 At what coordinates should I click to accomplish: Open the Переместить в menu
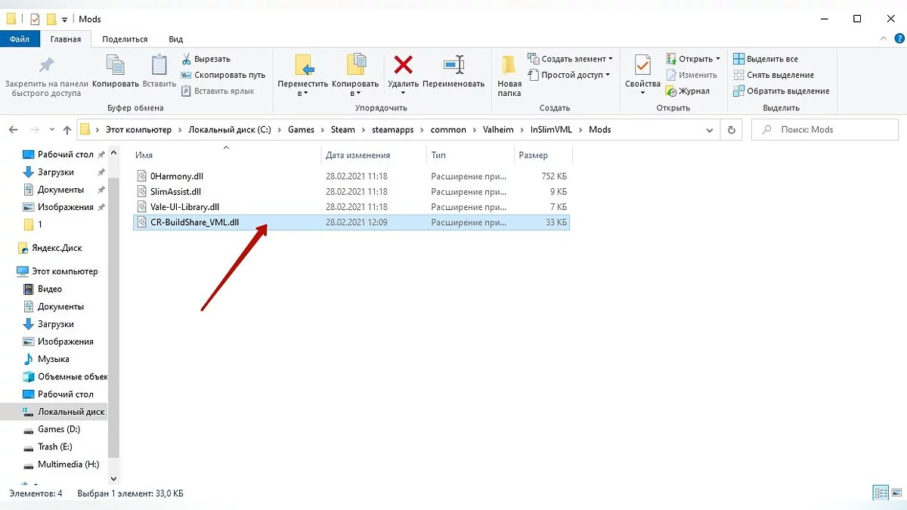(302, 75)
